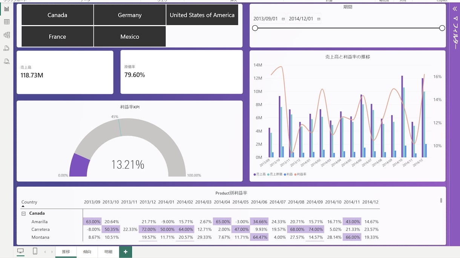Viewport: 460px width, 258px height.
Task: Toggle Canada slicer button
Action: pyautogui.click(x=57, y=15)
